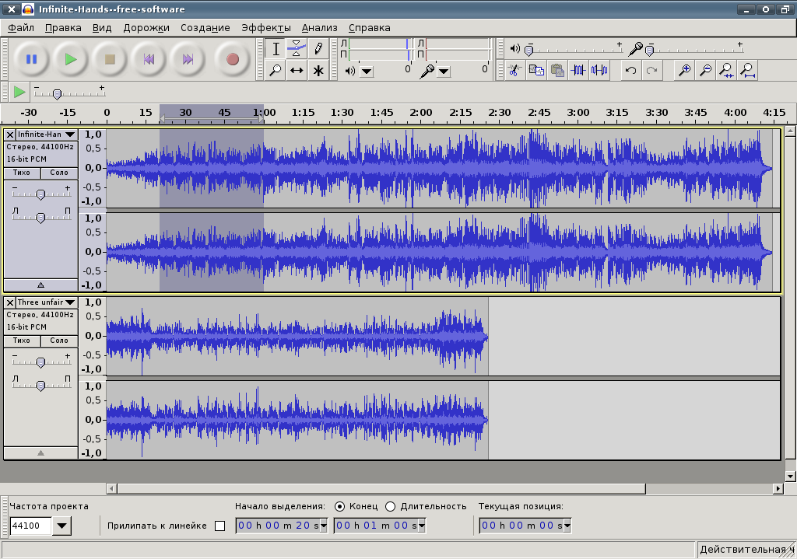Select the Time Shift tool
This screenshot has width=797, height=559.
coord(297,70)
